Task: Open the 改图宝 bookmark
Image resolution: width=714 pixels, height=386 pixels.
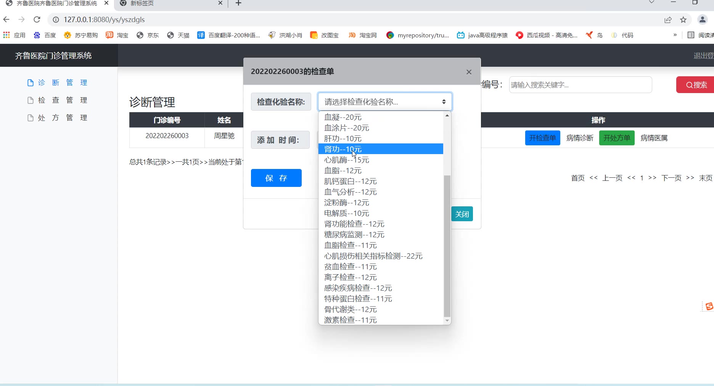Action: (x=325, y=35)
